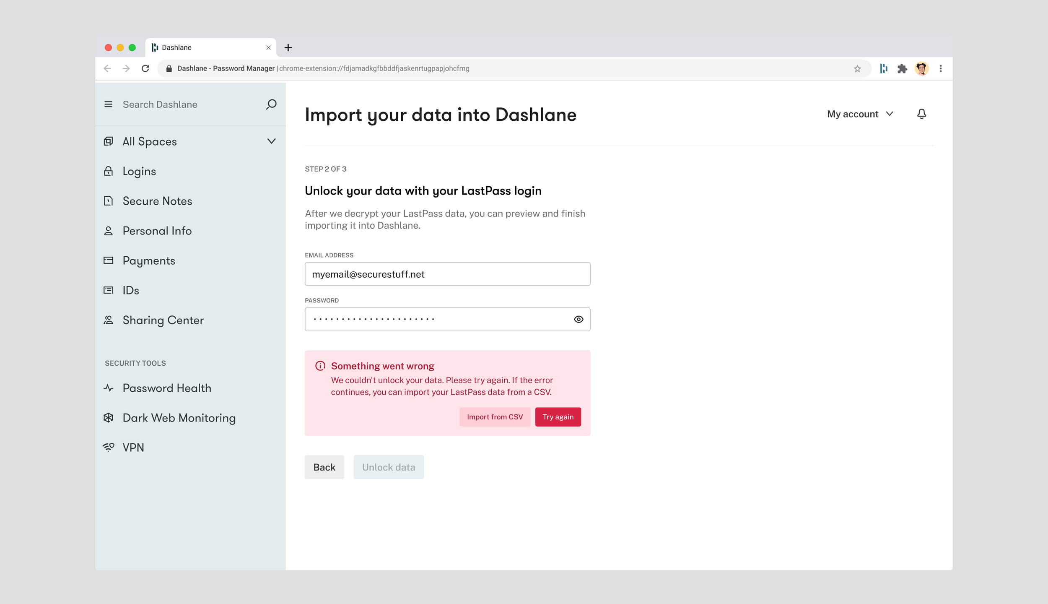This screenshot has height=604, width=1048.
Task: Click the Import from CSV button
Action: (495, 417)
